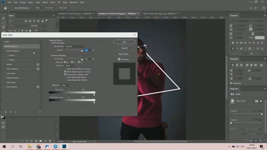
Task: Add another Inner Shadow with plus icon
Action: point(38,69)
